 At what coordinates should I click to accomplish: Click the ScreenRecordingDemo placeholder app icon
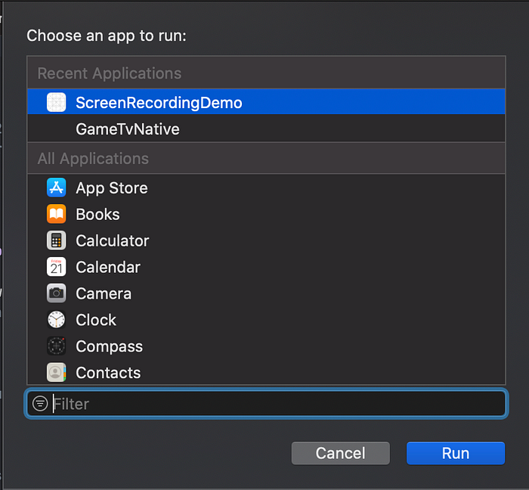57,102
